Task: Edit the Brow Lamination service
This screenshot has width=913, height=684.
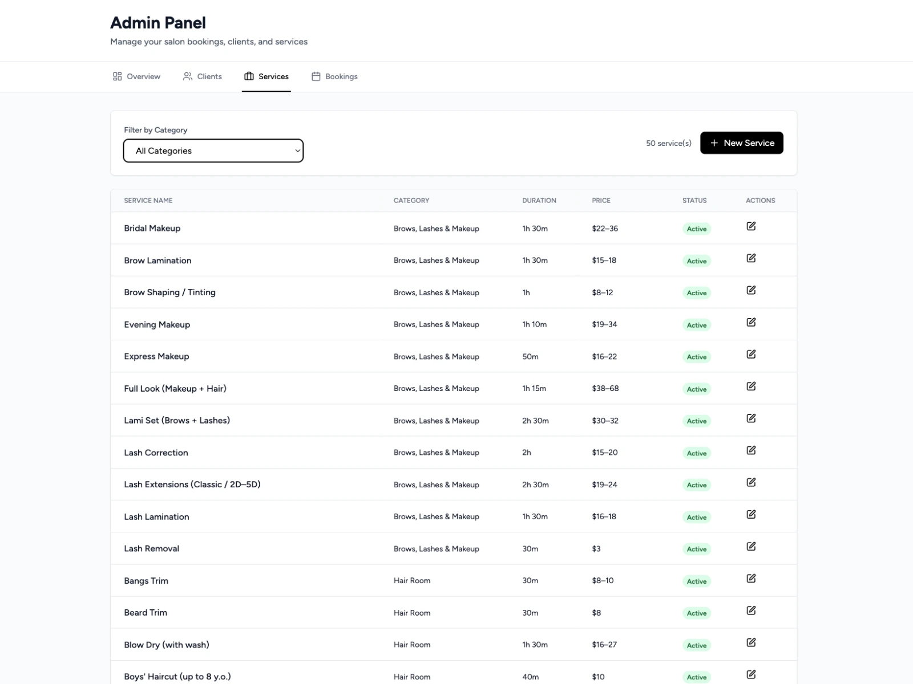Action: [751, 258]
